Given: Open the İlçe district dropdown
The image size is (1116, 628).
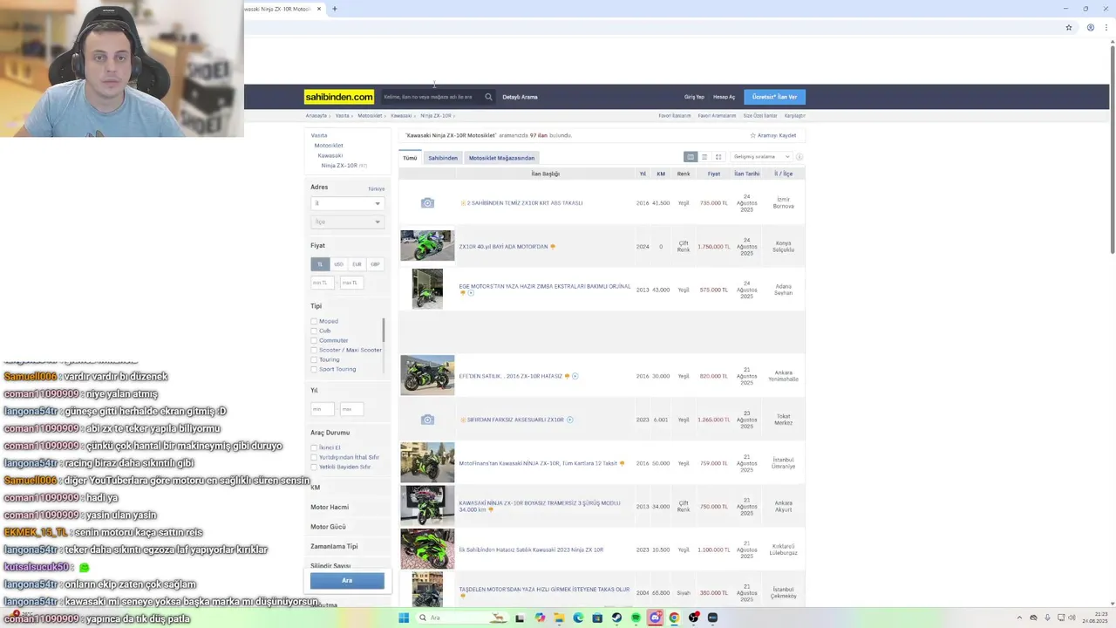Looking at the screenshot, I should (347, 222).
